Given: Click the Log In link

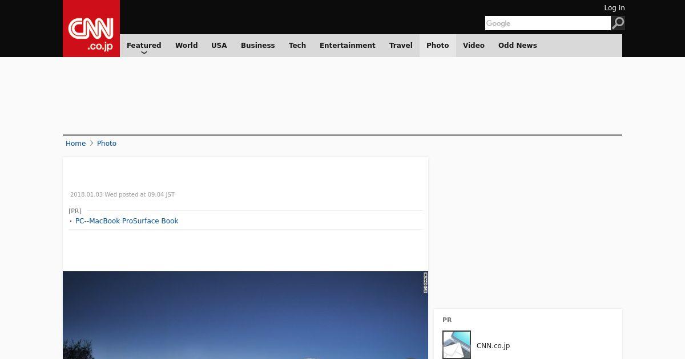Looking at the screenshot, I should point(614,8).
